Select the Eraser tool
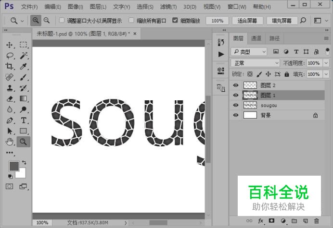The height and width of the screenshot is (228, 333). (x=9, y=99)
